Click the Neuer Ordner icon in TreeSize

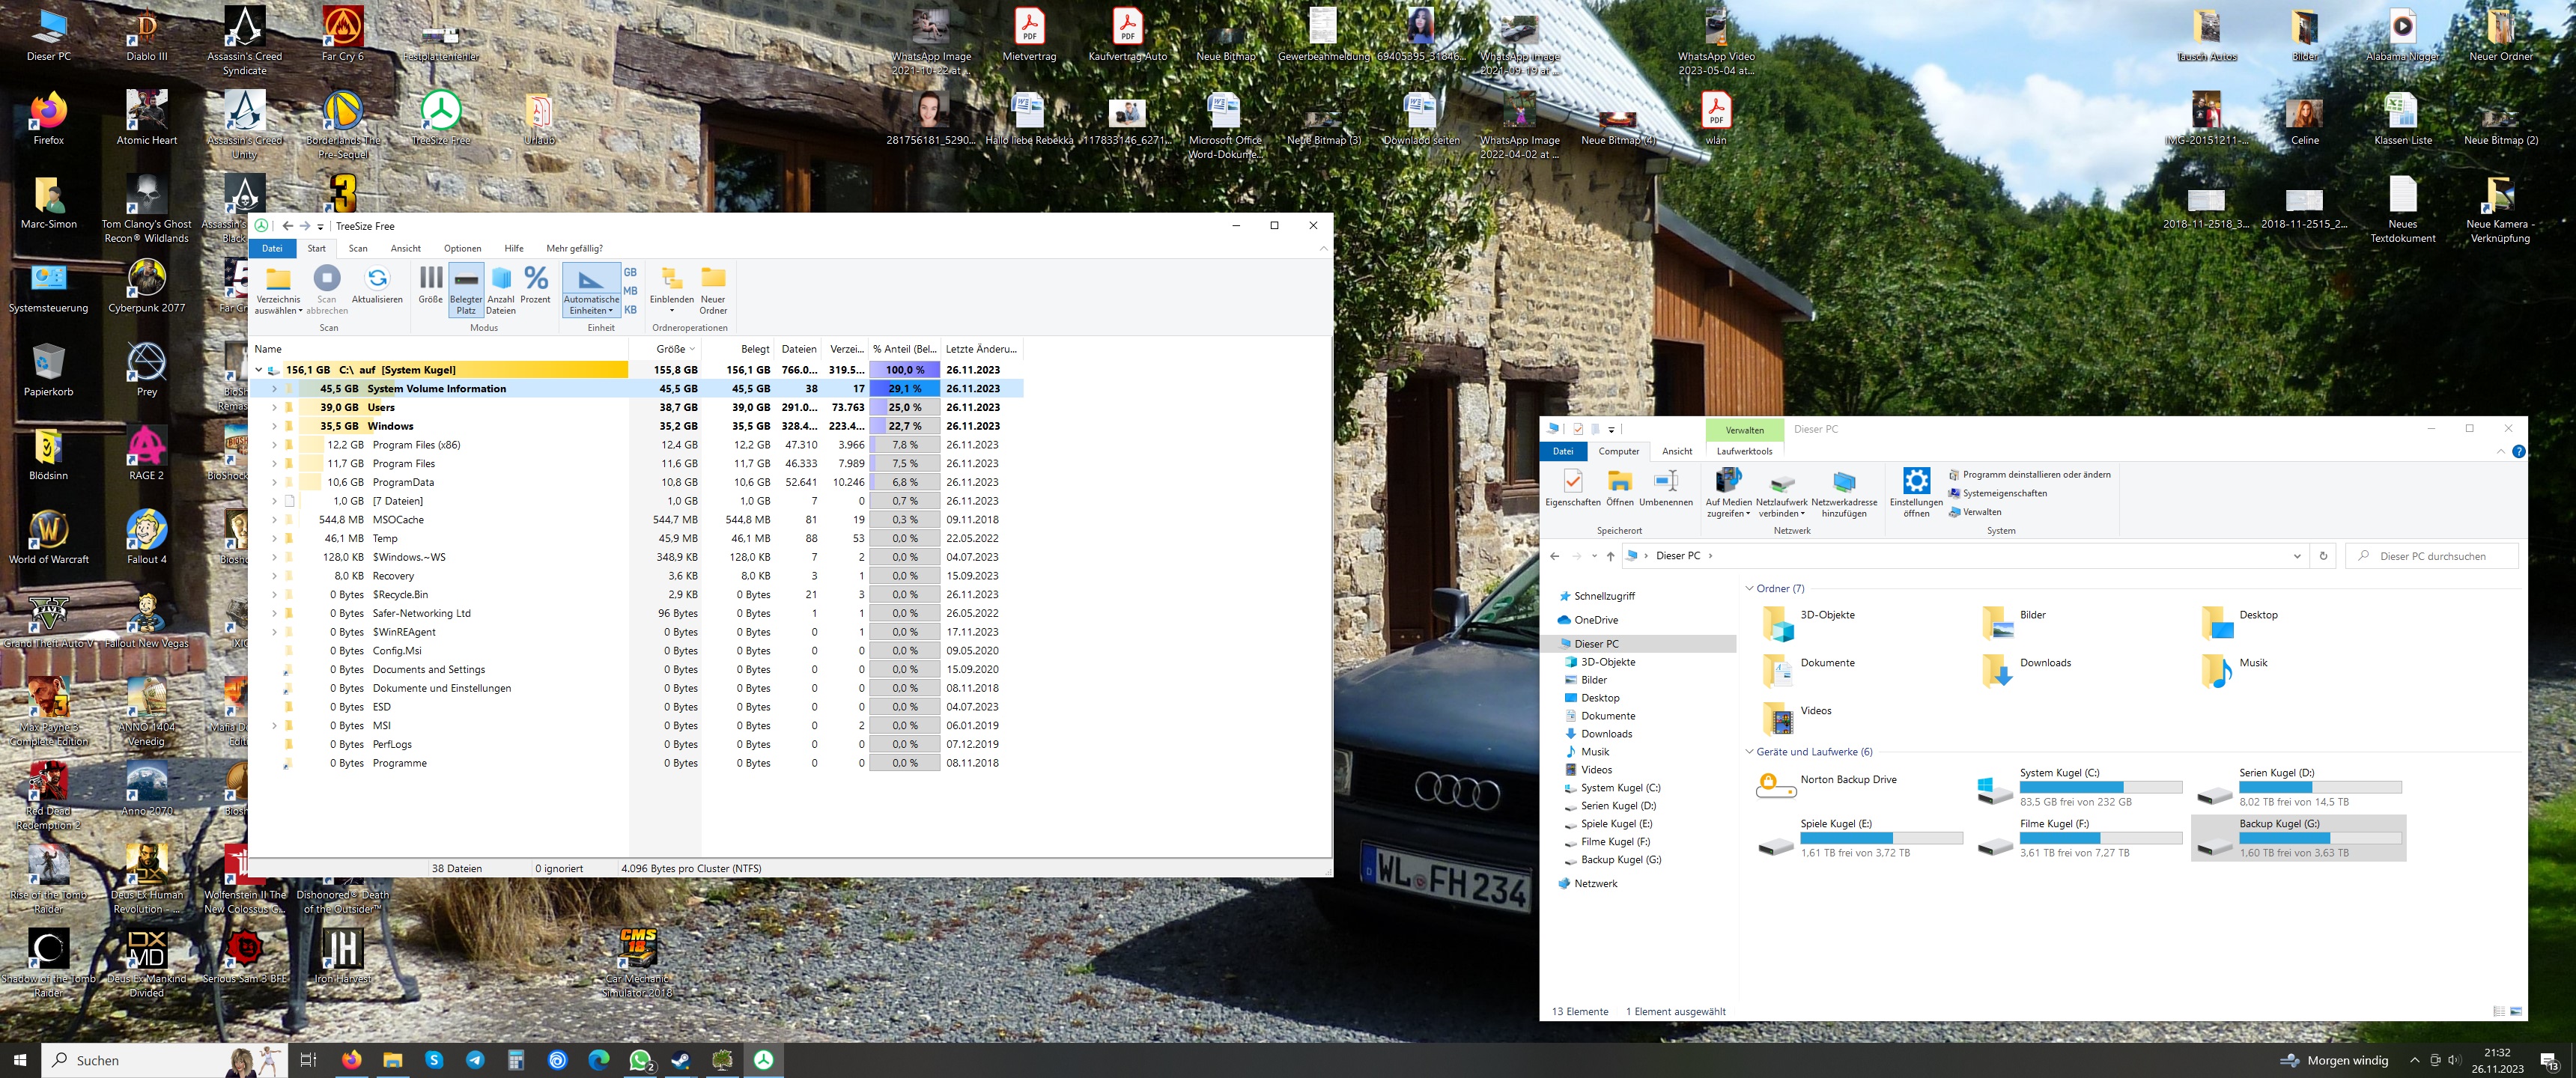coord(713,279)
